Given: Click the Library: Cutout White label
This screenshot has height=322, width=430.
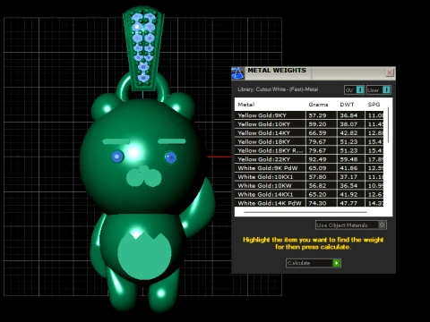Looking at the screenshot, I should (278, 89).
